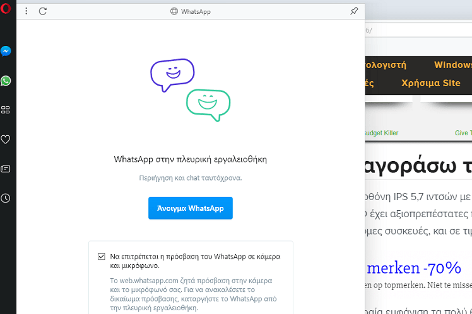The image size is (472, 314).
Task: Click the web.whatsapp.com permission description text
Action: pos(193,294)
